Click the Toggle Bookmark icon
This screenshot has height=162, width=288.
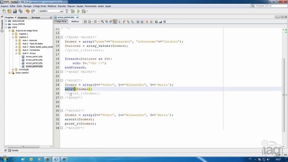point(132,22)
